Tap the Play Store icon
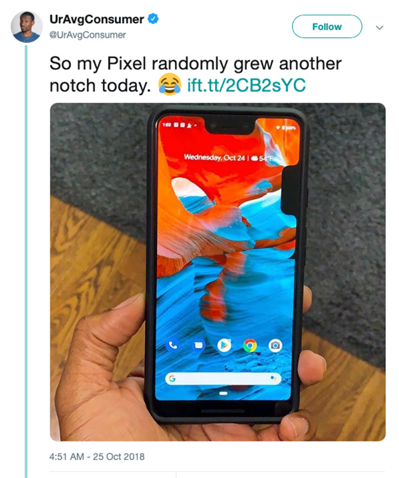Screen dimensions: 399x478 pyautogui.click(x=224, y=345)
